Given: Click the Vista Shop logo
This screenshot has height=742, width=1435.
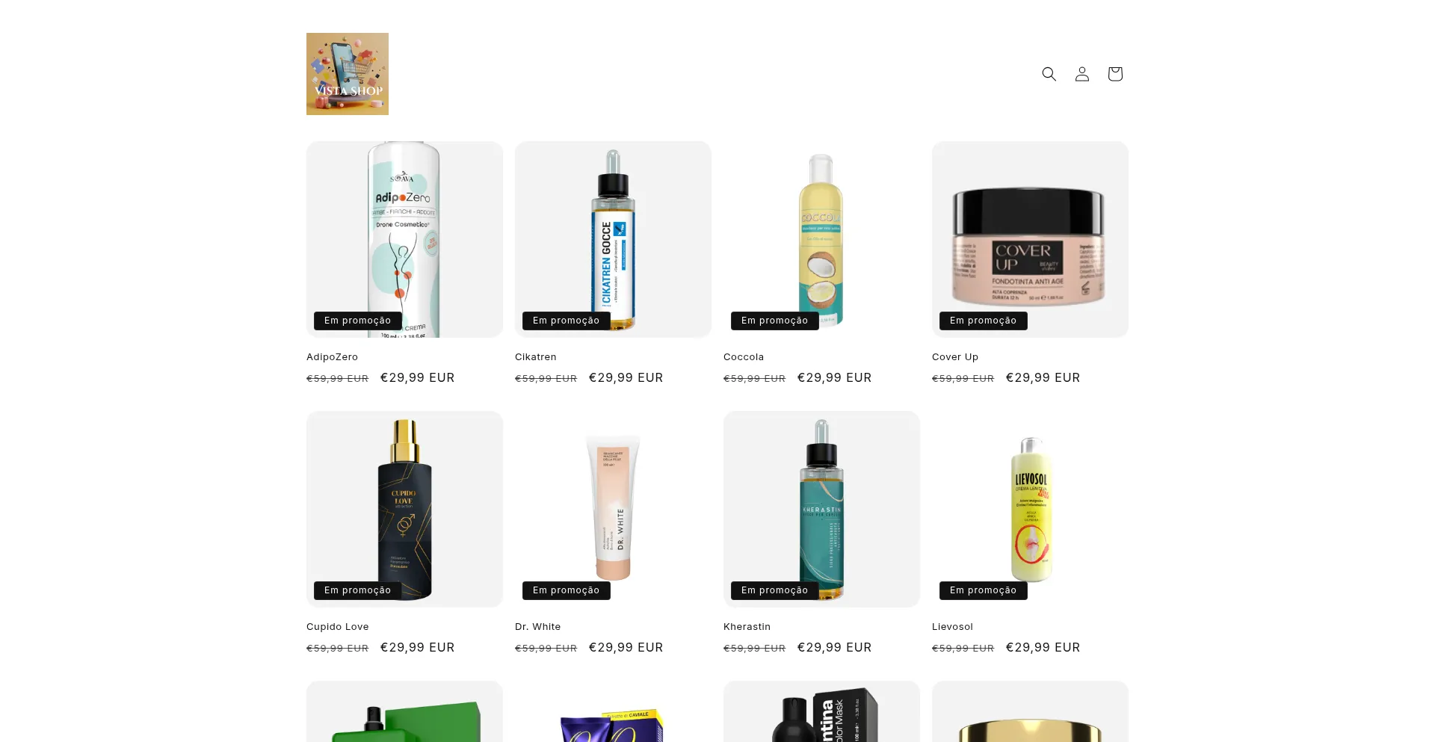Looking at the screenshot, I should pos(348,74).
